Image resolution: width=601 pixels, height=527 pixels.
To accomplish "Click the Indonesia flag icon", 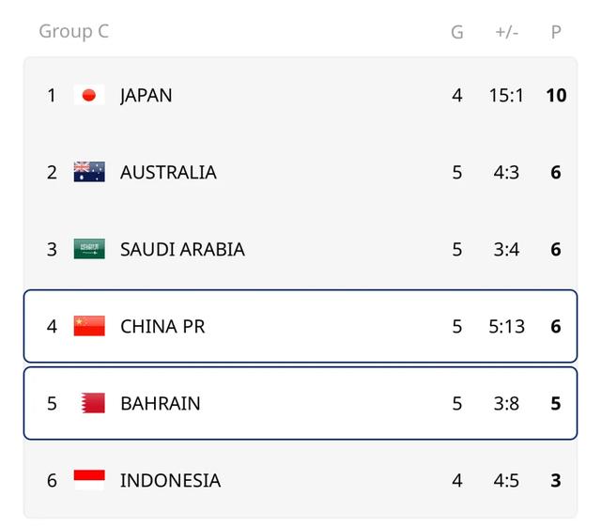I will pyautogui.click(x=89, y=480).
